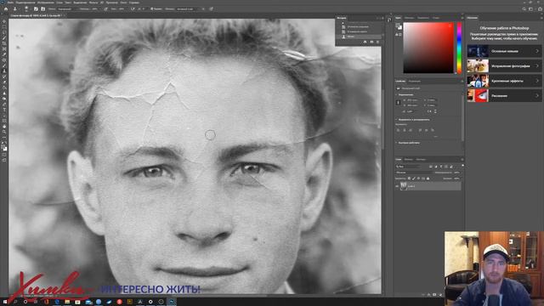Select the Clone Stamp tool

[x=4, y=71]
